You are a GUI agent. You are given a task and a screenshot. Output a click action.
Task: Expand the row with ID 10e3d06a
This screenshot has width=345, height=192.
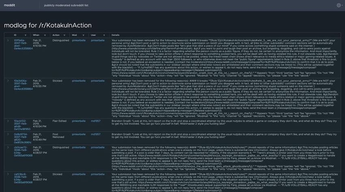[8, 81]
